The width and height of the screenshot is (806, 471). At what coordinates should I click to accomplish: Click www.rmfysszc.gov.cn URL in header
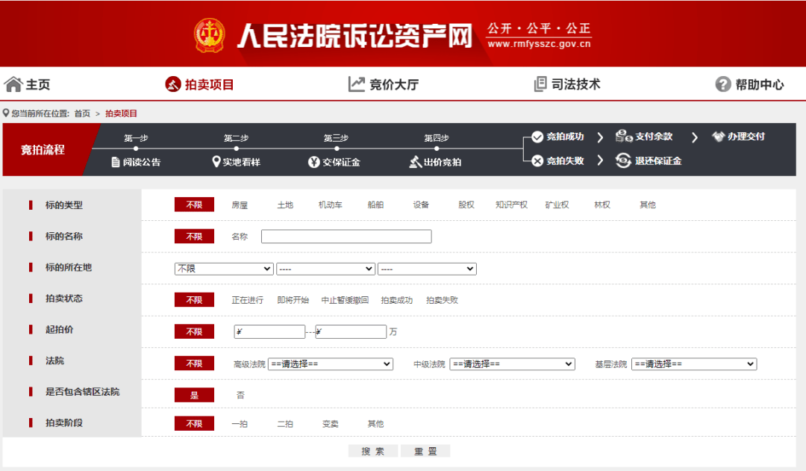click(x=540, y=44)
